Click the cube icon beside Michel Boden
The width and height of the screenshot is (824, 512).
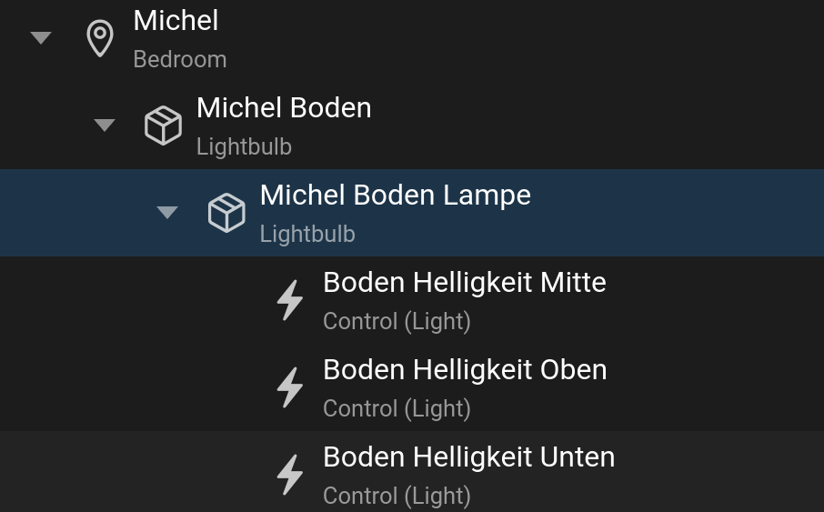(163, 125)
